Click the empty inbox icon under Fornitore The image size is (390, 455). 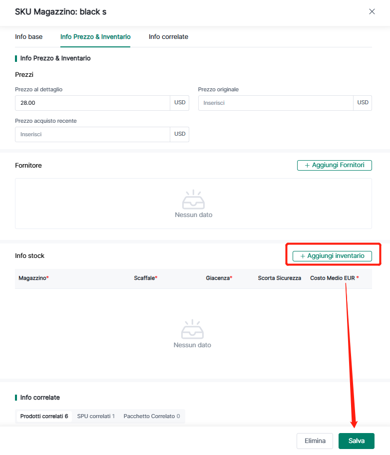click(x=193, y=199)
